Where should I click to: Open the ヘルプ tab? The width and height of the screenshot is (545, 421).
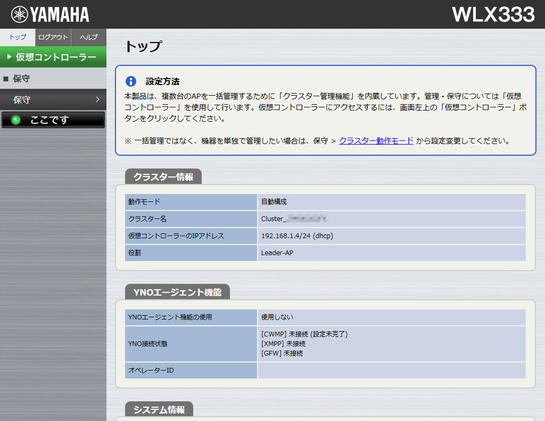89,37
